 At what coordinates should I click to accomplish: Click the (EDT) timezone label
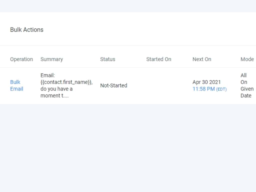221,89
